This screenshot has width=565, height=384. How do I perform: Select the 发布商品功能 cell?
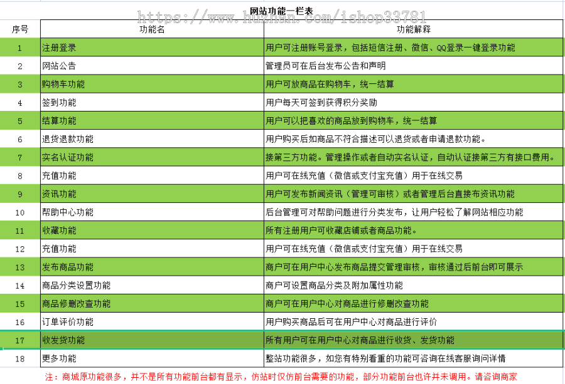(x=152, y=267)
